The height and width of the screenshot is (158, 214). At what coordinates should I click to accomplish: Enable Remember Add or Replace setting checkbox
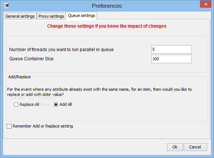(9, 126)
